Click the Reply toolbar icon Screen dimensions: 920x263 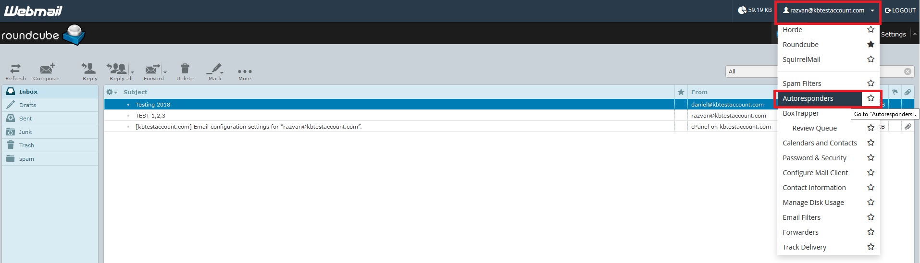click(89, 70)
